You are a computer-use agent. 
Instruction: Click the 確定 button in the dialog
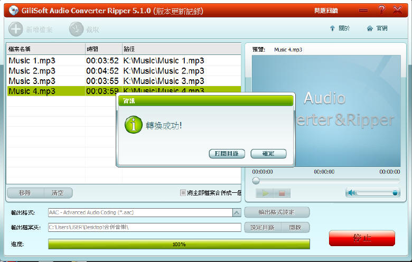click(268, 154)
